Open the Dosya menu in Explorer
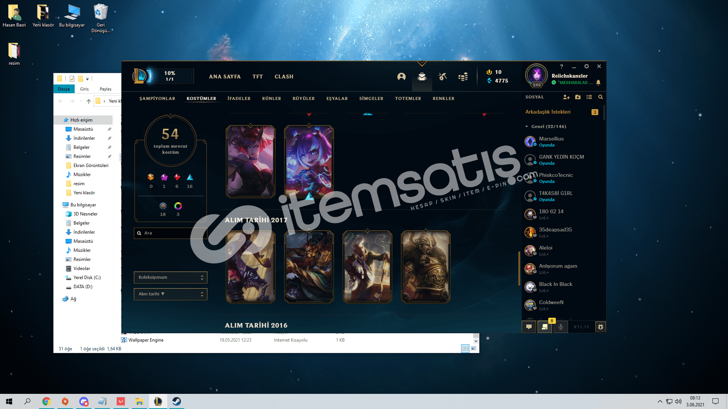The height and width of the screenshot is (409, 728). pos(64,89)
